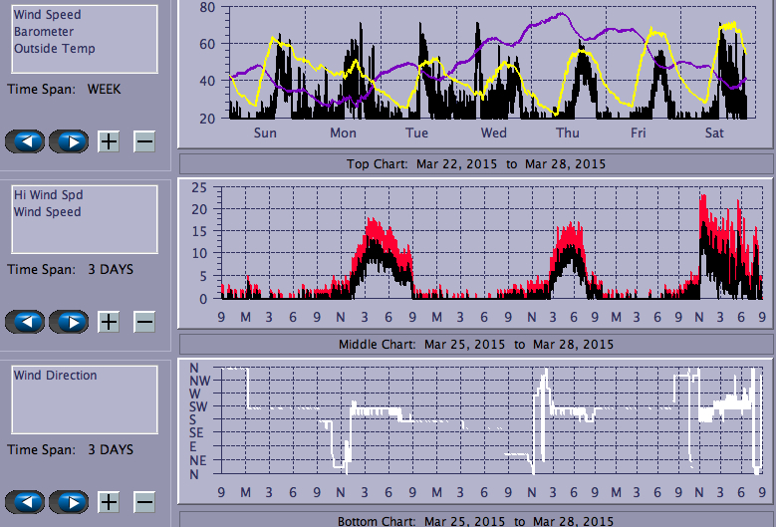Click the Middle Chart date range bar
Image resolution: width=776 pixels, height=527 pixels.
[475, 344]
